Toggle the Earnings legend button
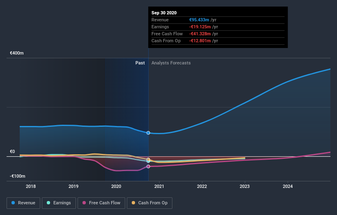The image size is (337, 215). [59, 203]
